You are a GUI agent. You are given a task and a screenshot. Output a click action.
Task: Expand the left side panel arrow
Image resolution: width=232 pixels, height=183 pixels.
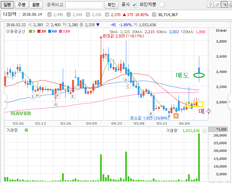point(6,102)
